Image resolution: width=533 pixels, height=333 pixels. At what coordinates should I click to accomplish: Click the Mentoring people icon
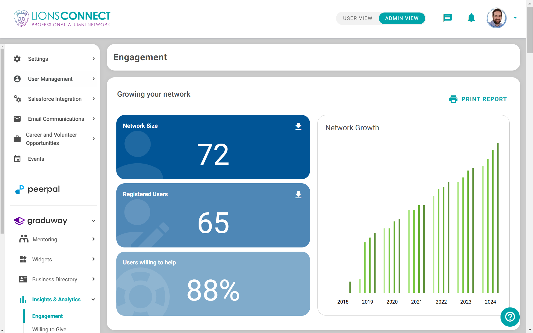click(24, 239)
